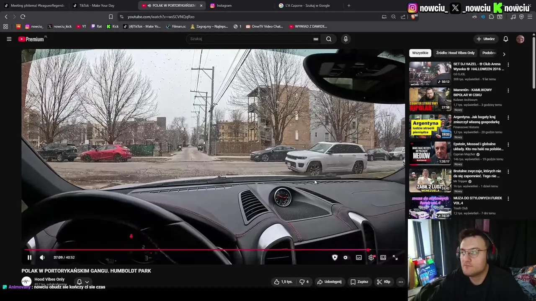The image size is (536, 301).
Task: Open SET DJ HAZEL video thumbnail
Action: tap(430, 73)
